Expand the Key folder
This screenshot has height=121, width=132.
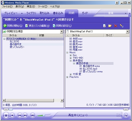point(71,55)
